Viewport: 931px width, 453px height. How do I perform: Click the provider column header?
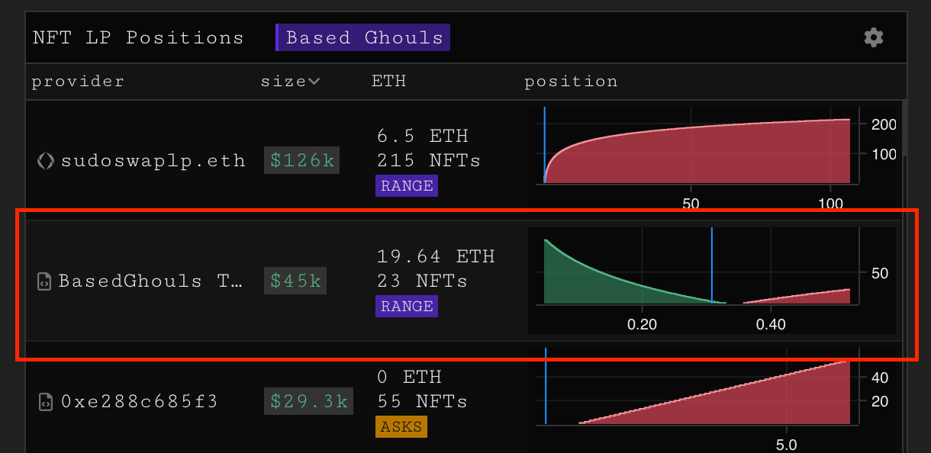[x=78, y=82]
